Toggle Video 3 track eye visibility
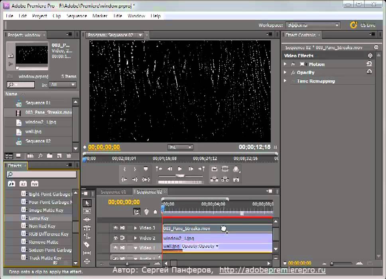 [116, 228]
